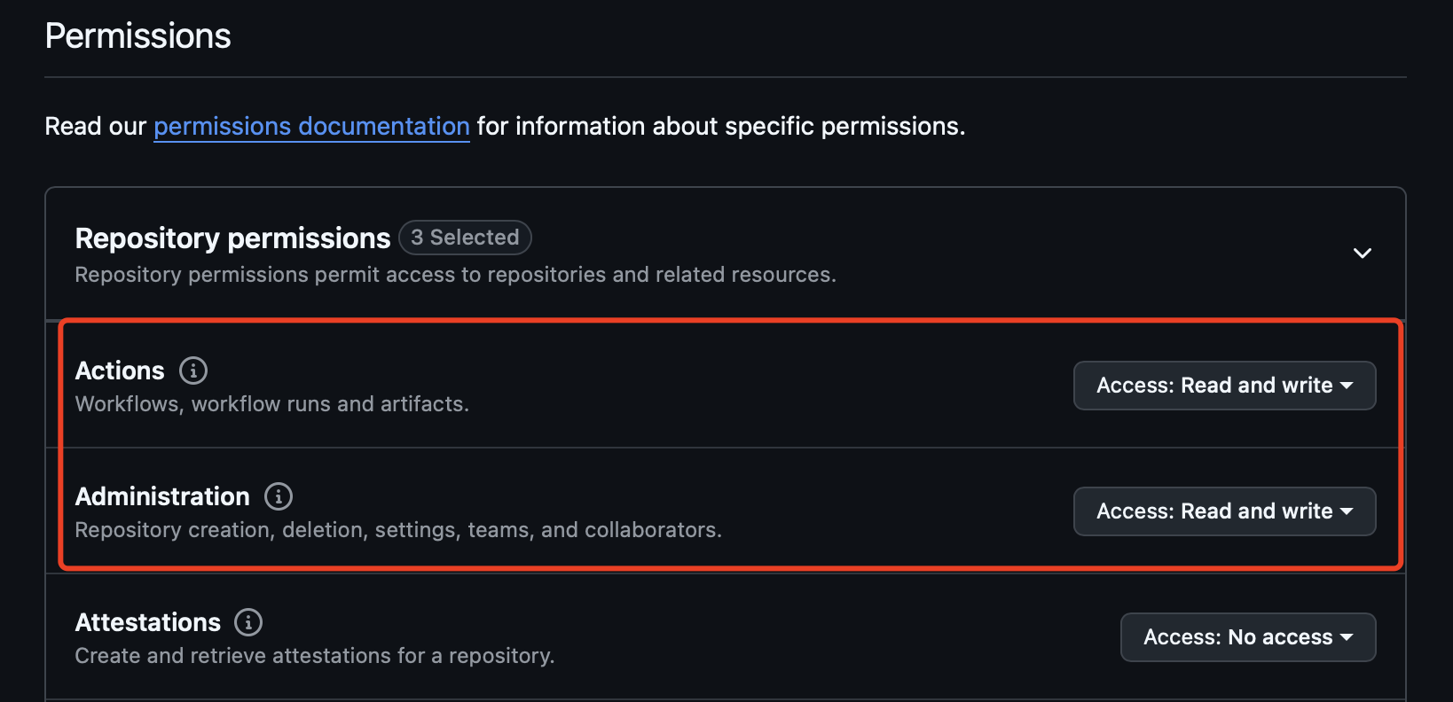Click the 'Repository creation, deletion, settings' description
The height and width of the screenshot is (702, 1453).
[398, 530]
